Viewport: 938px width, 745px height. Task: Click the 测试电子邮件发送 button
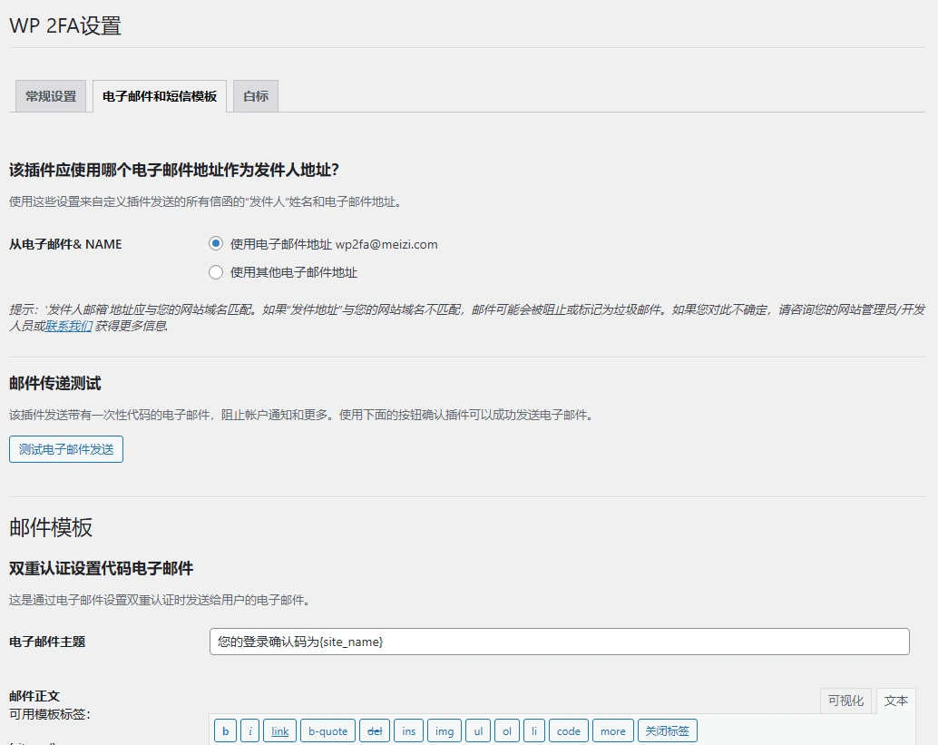[x=65, y=448]
